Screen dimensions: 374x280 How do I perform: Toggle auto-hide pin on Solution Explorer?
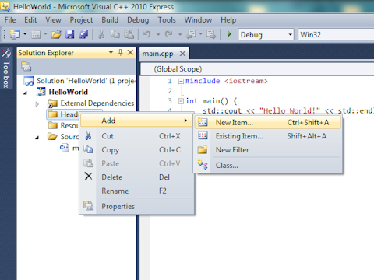click(x=121, y=53)
